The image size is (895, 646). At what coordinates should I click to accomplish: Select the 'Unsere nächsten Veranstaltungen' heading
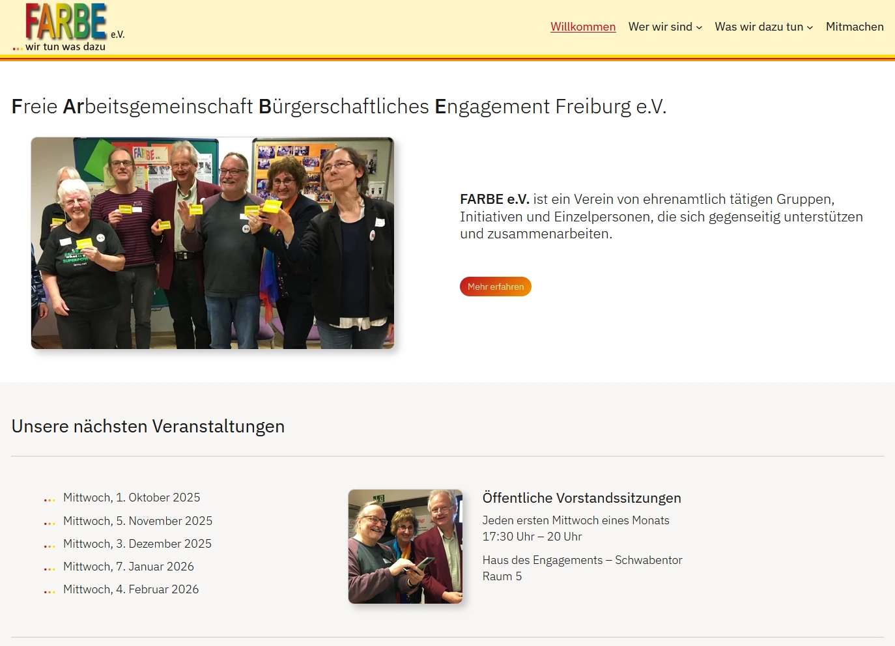148,427
